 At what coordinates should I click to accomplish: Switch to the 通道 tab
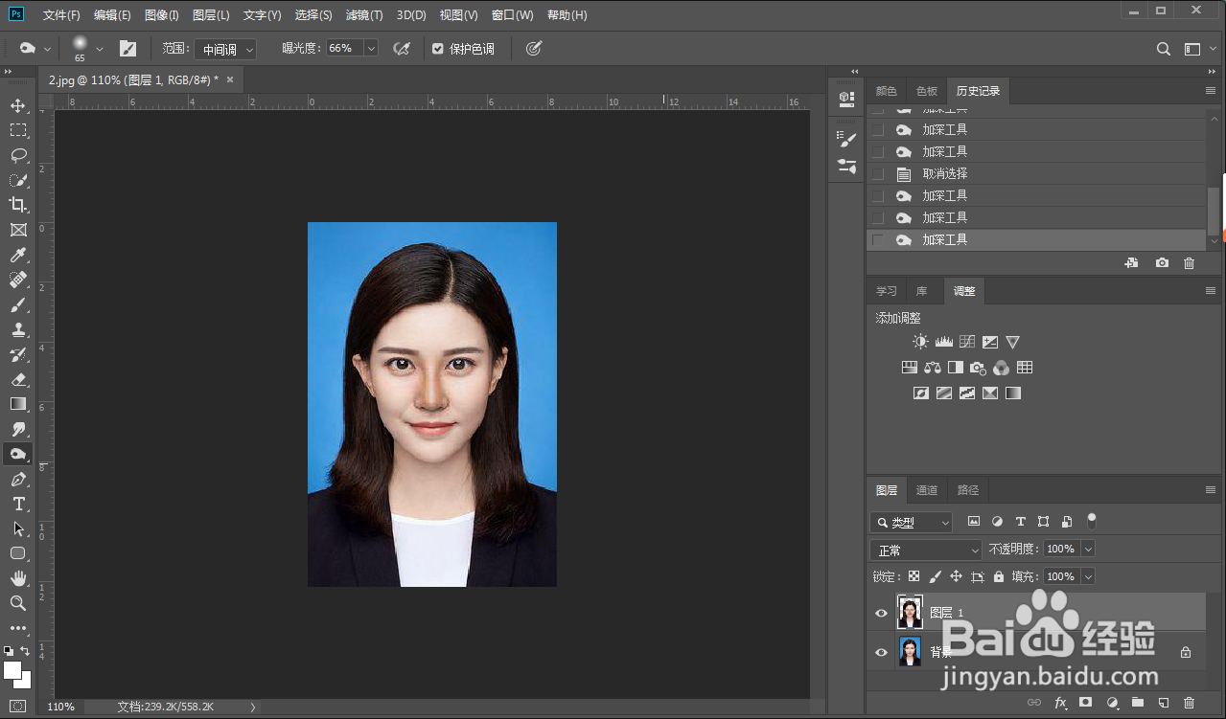927,490
